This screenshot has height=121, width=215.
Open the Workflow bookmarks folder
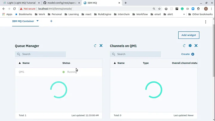coord(140,14)
